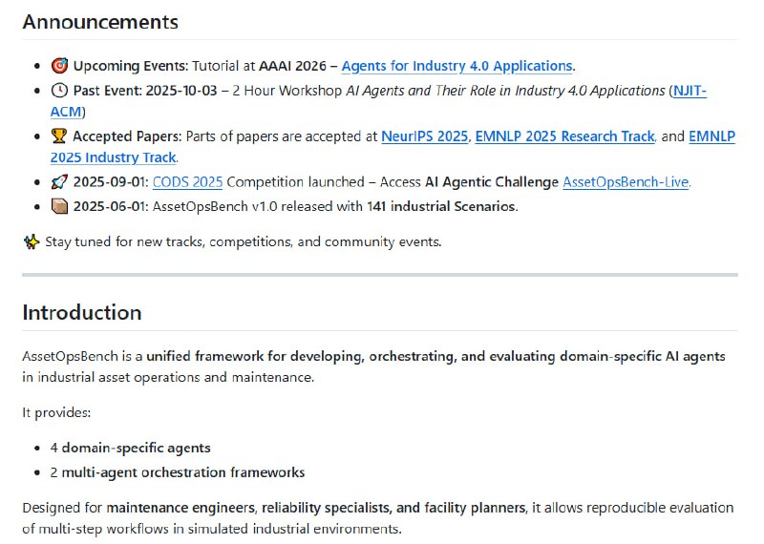Click the bold Accepted Papers label

tap(127, 136)
